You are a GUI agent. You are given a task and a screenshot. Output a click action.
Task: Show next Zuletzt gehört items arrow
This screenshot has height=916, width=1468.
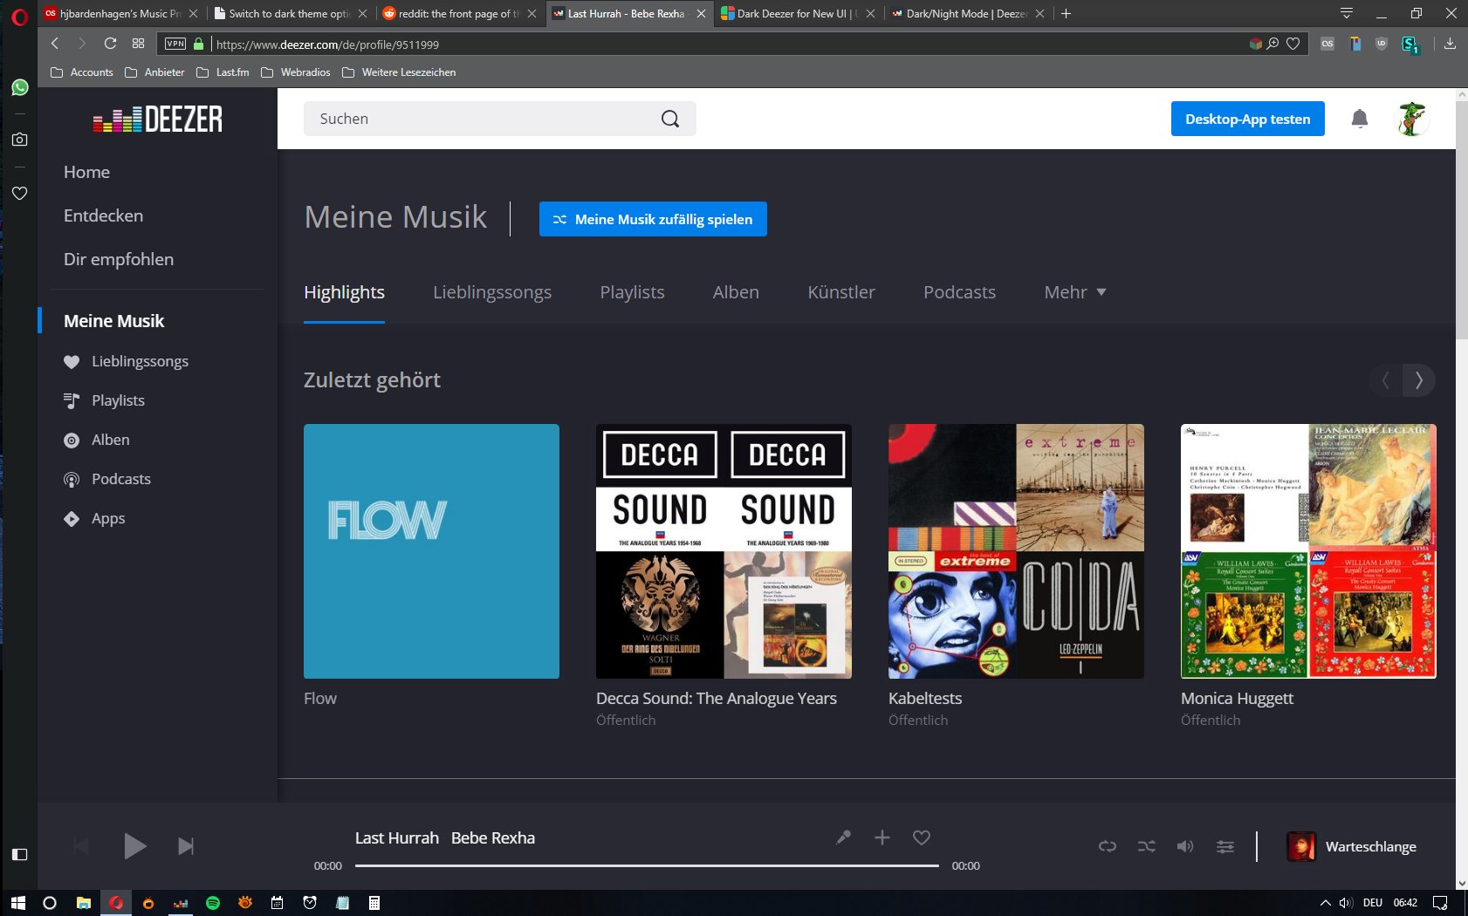pos(1419,380)
